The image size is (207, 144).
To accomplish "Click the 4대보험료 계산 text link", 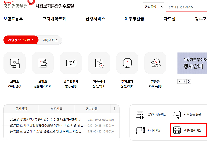I will (193, 130).
